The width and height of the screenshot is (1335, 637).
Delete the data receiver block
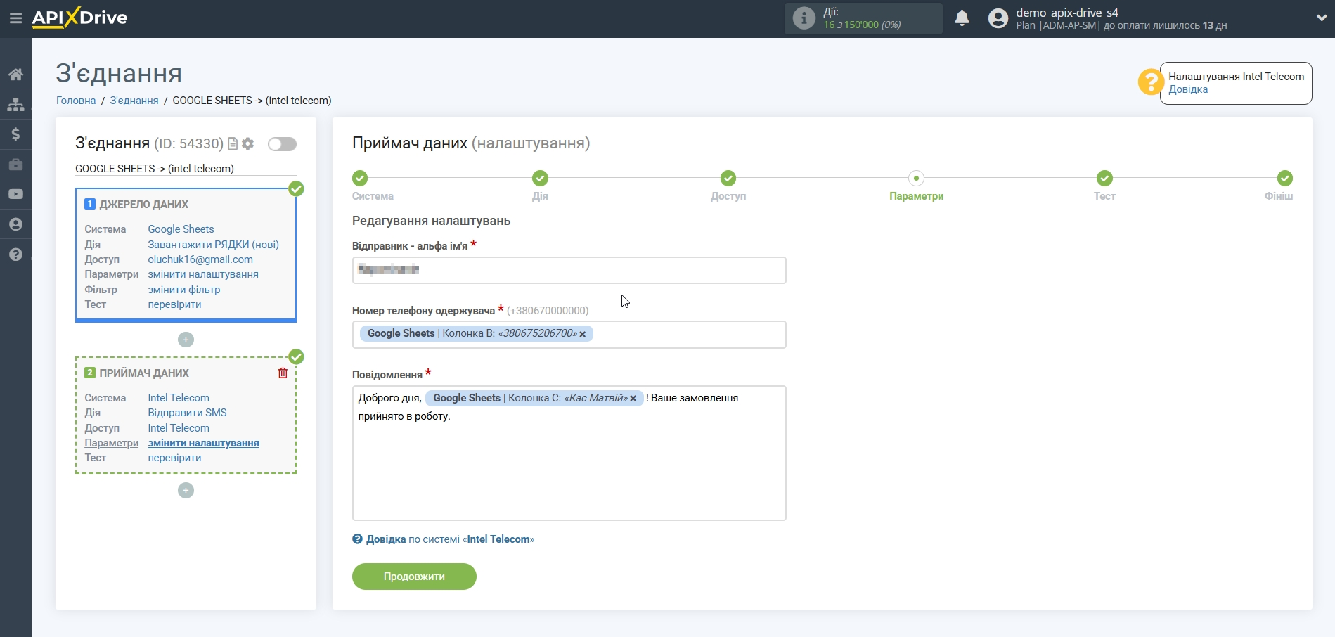(283, 373)
